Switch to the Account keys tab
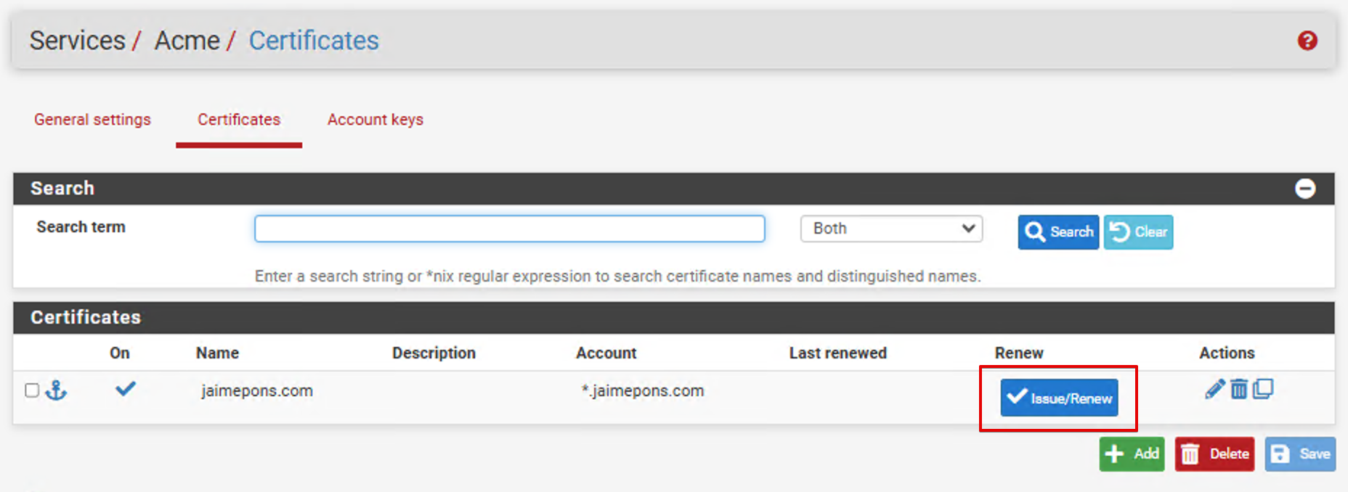 pos(375,120)
